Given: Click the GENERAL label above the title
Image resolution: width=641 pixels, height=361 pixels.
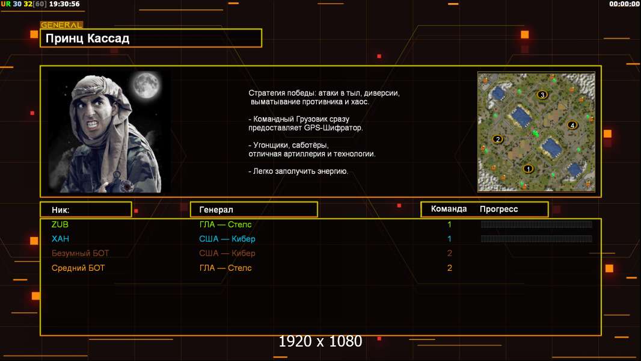Looking at the screenshot, I should tap(61, 25).
